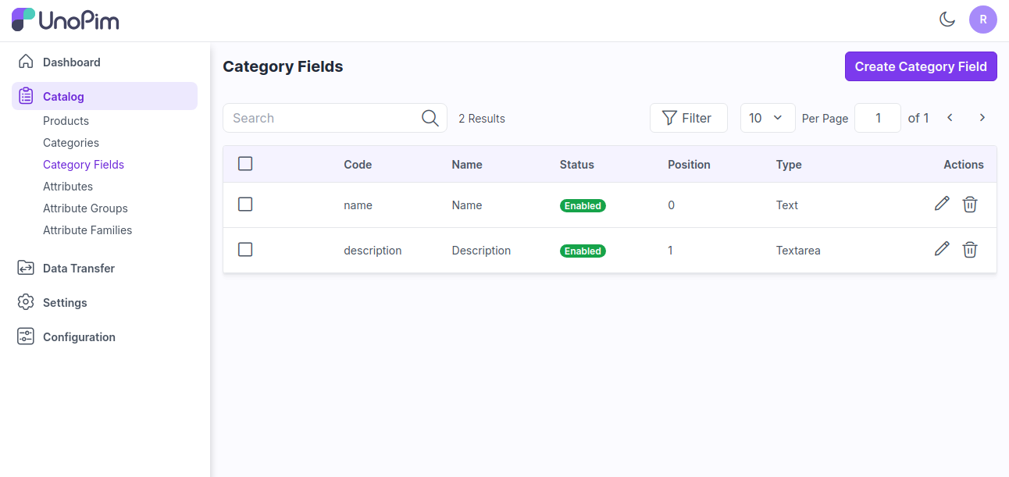Click the search magnifier icon
Screen dimensions: 1009x477
click(x=430, y=118)
